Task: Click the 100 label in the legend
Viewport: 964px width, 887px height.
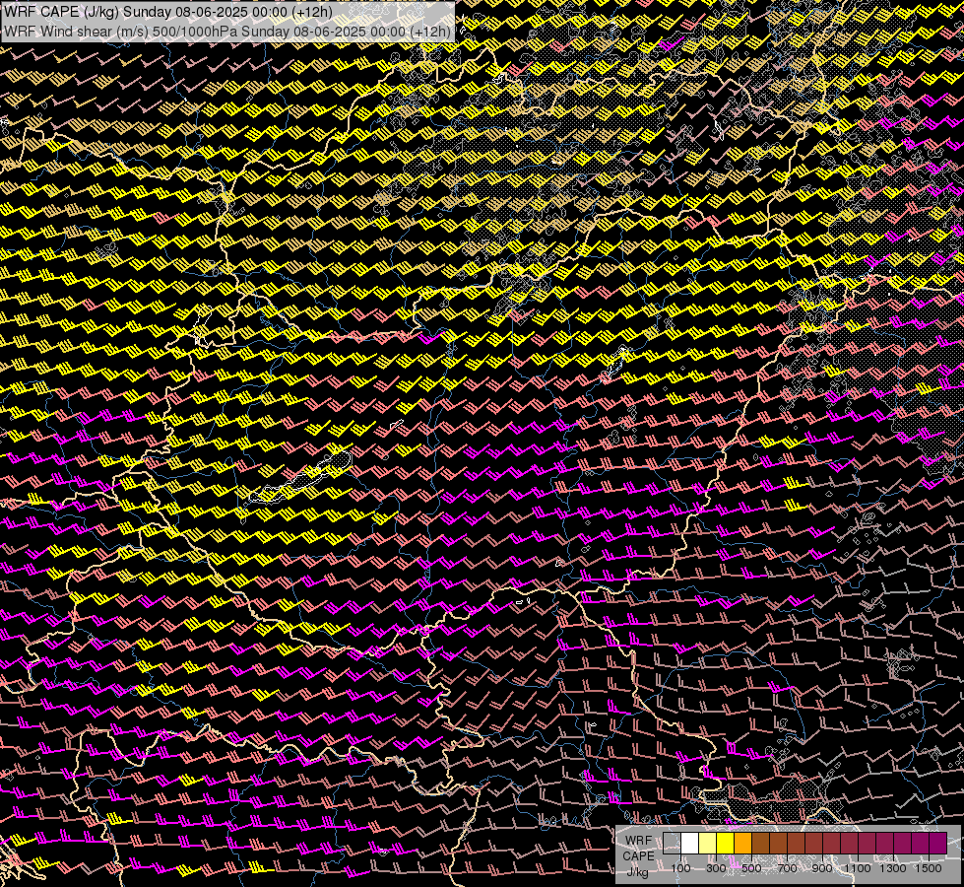Action: (x=680, y=868)
